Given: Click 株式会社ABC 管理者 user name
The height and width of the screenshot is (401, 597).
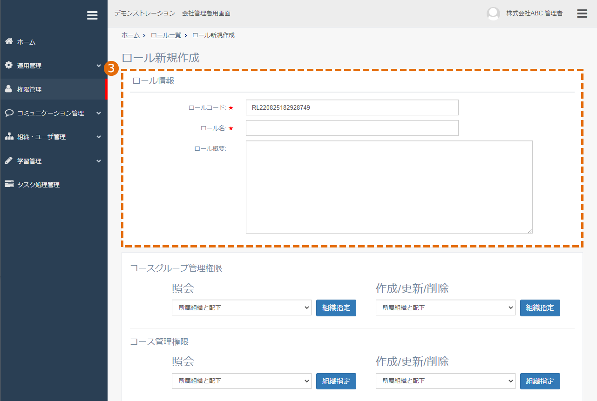Looking at the screenshot, I should [535, 13].
